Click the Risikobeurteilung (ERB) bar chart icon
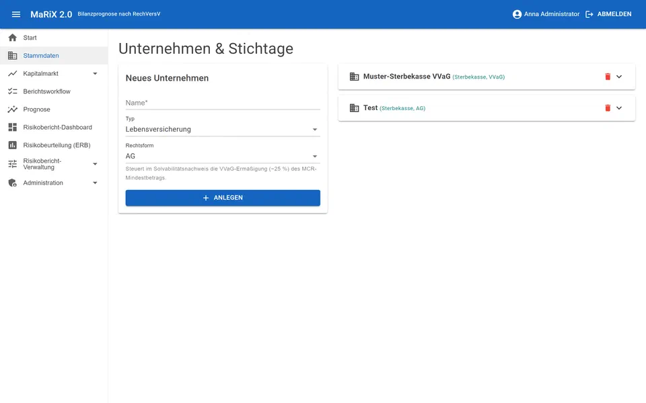 click(13, 145)
